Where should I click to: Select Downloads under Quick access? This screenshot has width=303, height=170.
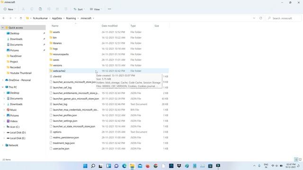pos(16,39)
